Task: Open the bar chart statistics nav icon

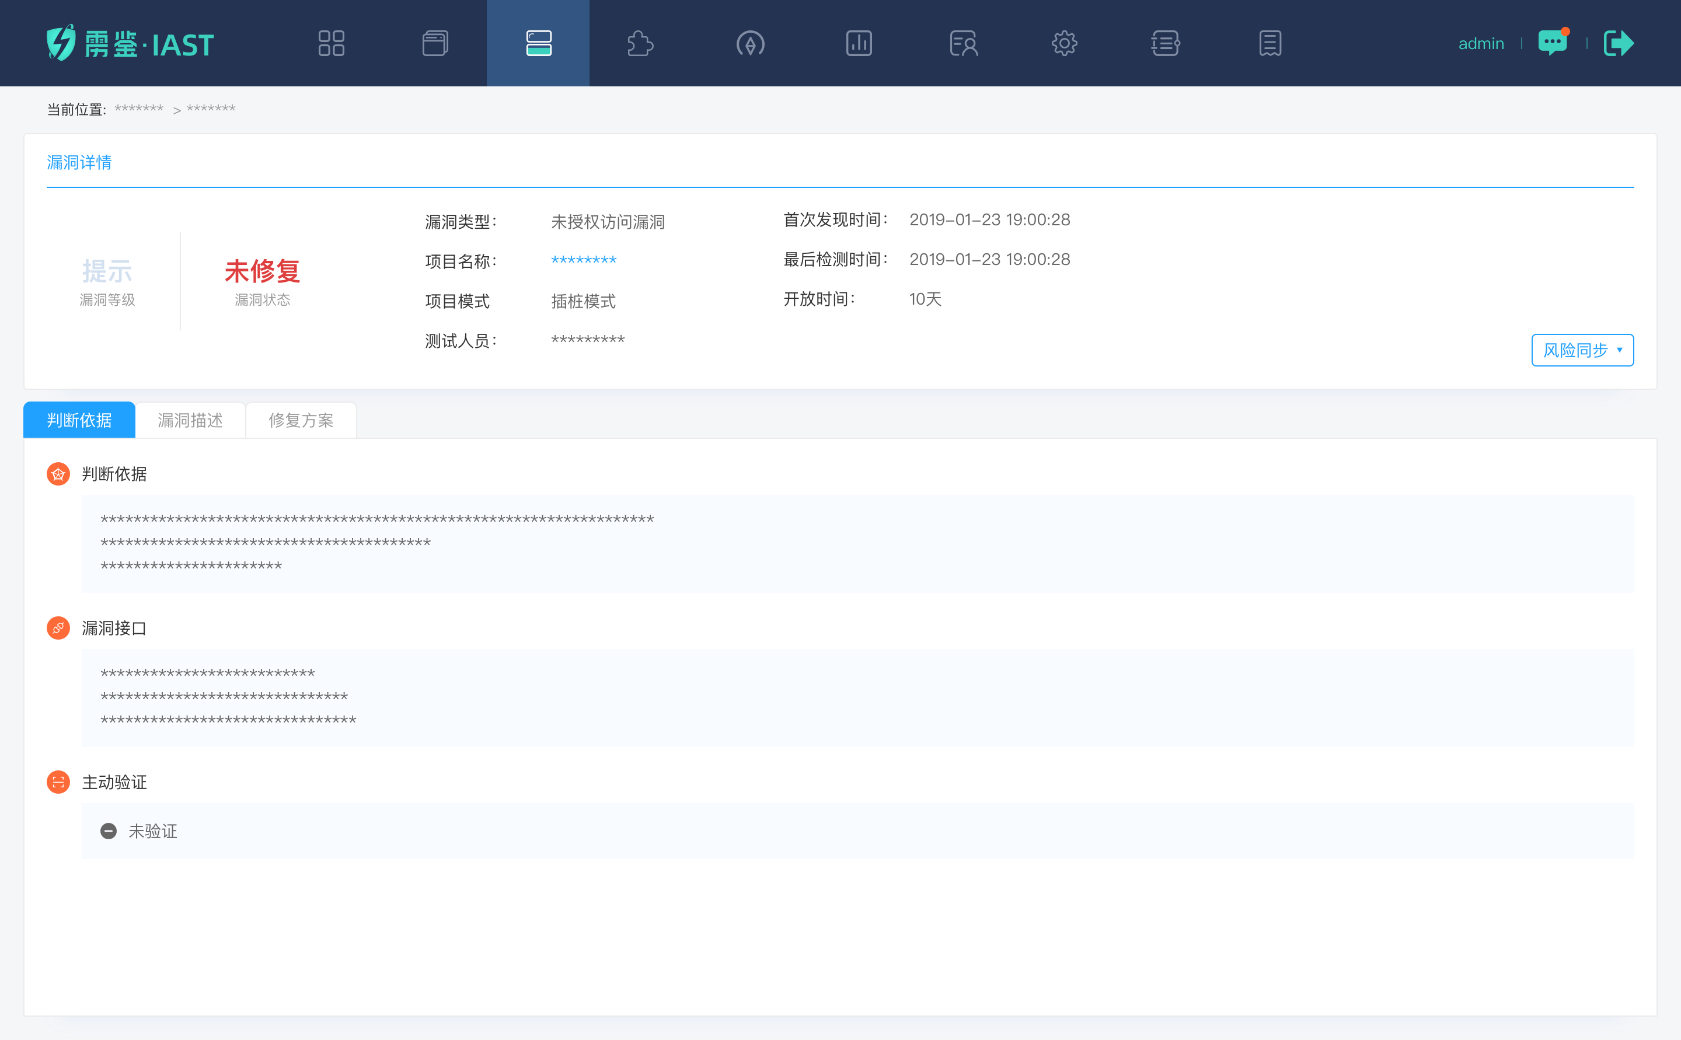Action: coord(859,43)
